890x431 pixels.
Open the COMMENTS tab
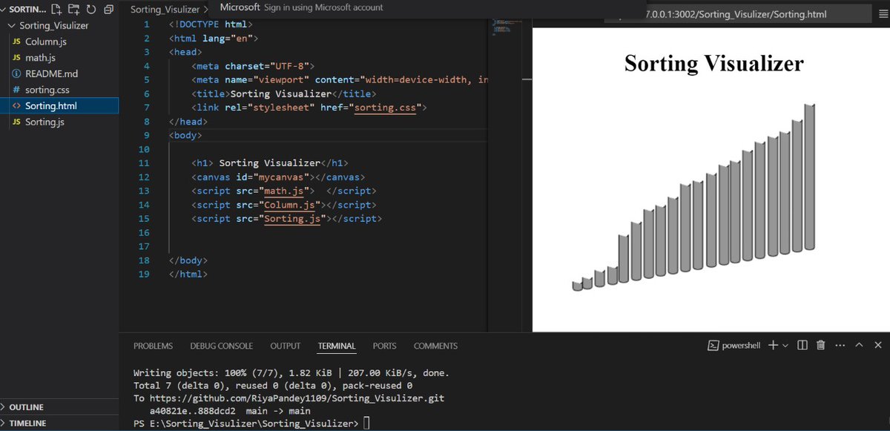[x=435, y=346]
